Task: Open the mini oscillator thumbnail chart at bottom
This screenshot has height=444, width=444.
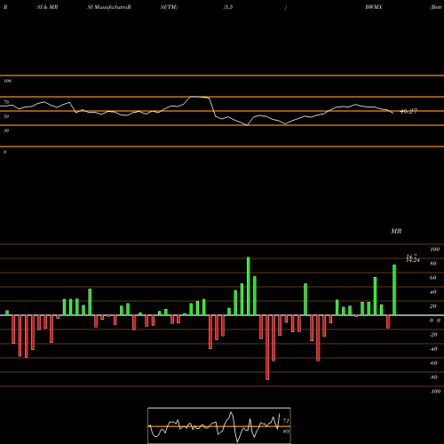Action: click(219, 425)
